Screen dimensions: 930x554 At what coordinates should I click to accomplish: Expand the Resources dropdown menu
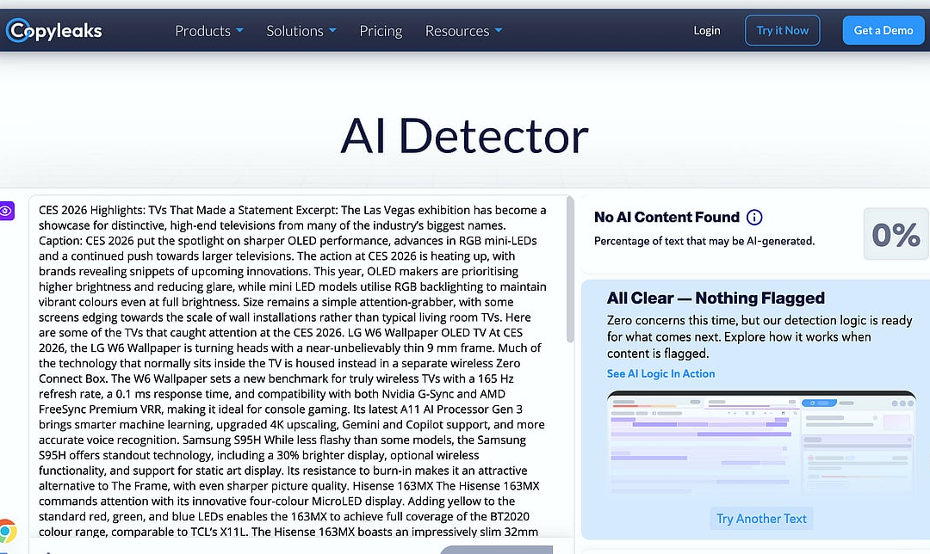(463, 31)
